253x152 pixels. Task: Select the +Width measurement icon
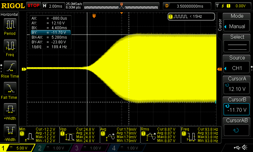(x=10, y=110)
